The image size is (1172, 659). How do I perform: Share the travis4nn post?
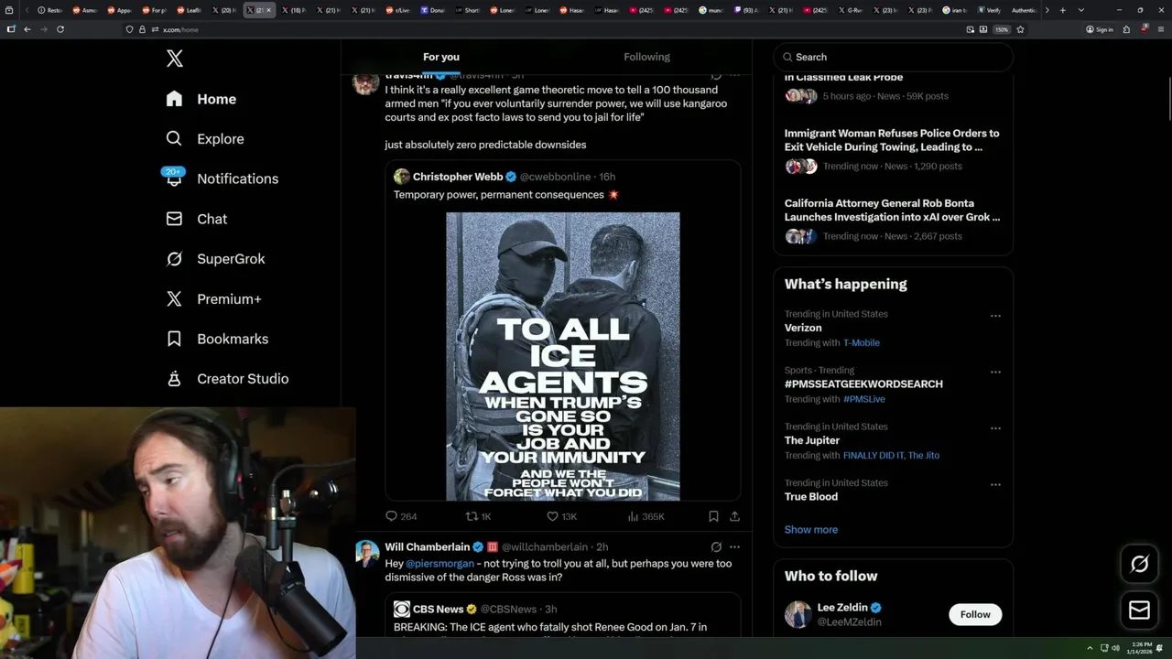(x=734, y=516)
